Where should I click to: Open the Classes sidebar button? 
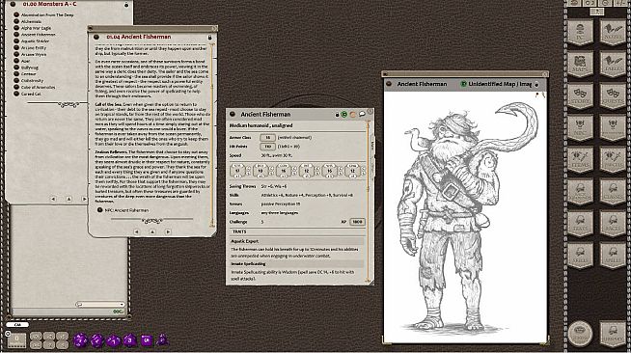(x=613, y=191)
